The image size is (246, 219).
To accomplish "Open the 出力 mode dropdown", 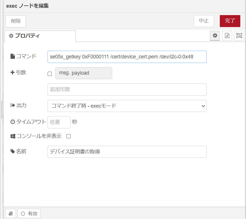I will pos(127,106).
